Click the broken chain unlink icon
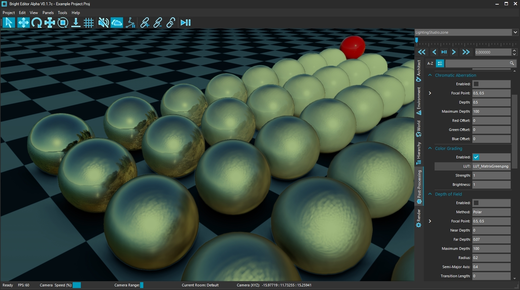520x290 pixels. [x=171, y=23]
